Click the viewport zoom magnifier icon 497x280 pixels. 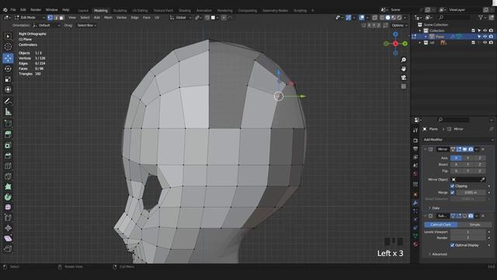pos(404,60)
